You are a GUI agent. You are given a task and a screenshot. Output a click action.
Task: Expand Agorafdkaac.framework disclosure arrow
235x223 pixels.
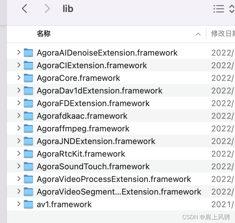(x=19, y=116)
